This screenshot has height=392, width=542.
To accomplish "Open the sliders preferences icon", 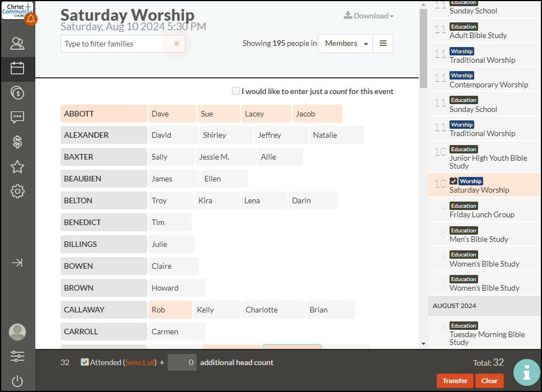I will [x=17, y=356].
